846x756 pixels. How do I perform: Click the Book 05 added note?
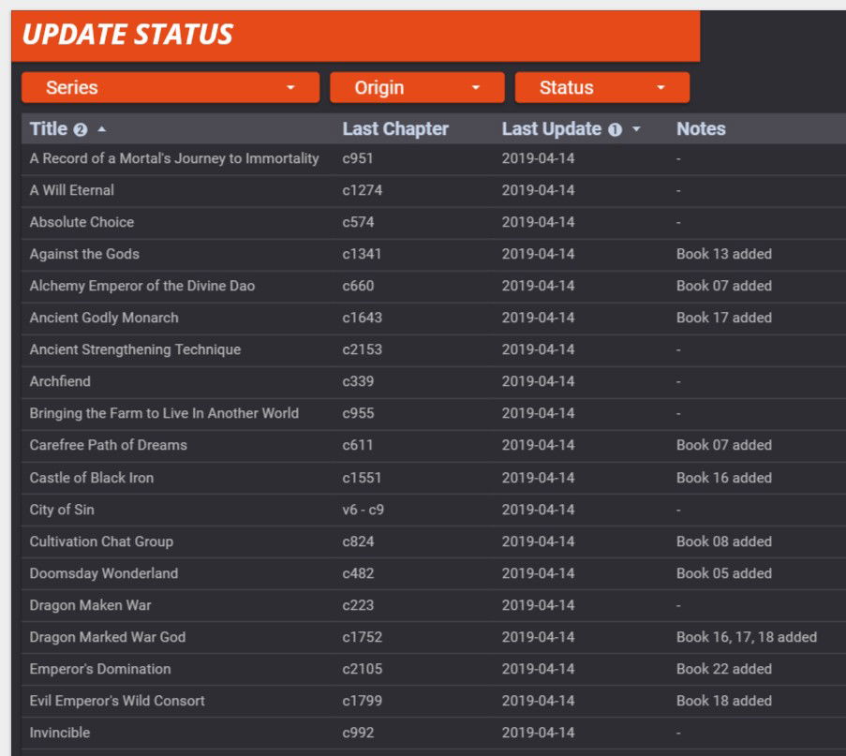723,573
